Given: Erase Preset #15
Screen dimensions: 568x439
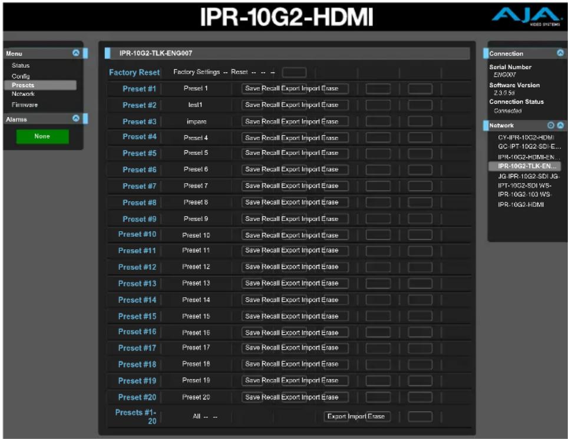Looking at the screenshot, I should [329, 316].
